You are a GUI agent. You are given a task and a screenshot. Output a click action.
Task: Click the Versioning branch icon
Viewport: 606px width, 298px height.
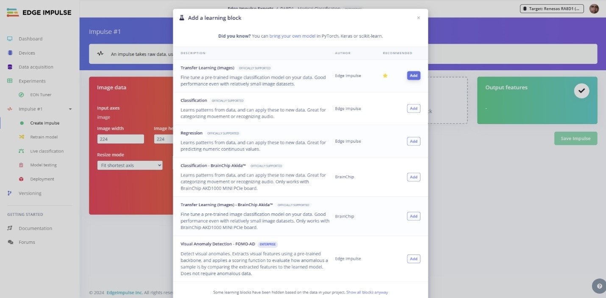10,193
